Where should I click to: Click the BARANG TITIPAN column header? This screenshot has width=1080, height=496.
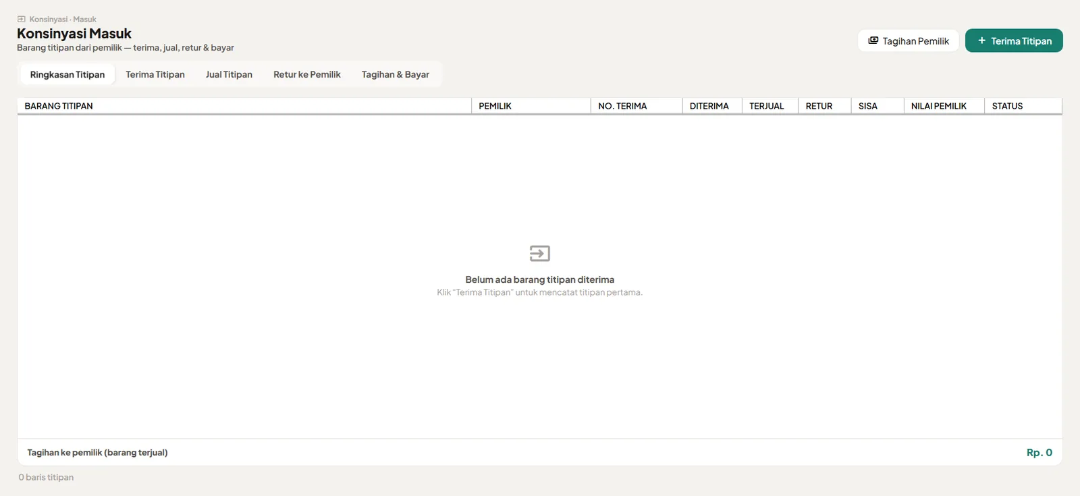244,106
